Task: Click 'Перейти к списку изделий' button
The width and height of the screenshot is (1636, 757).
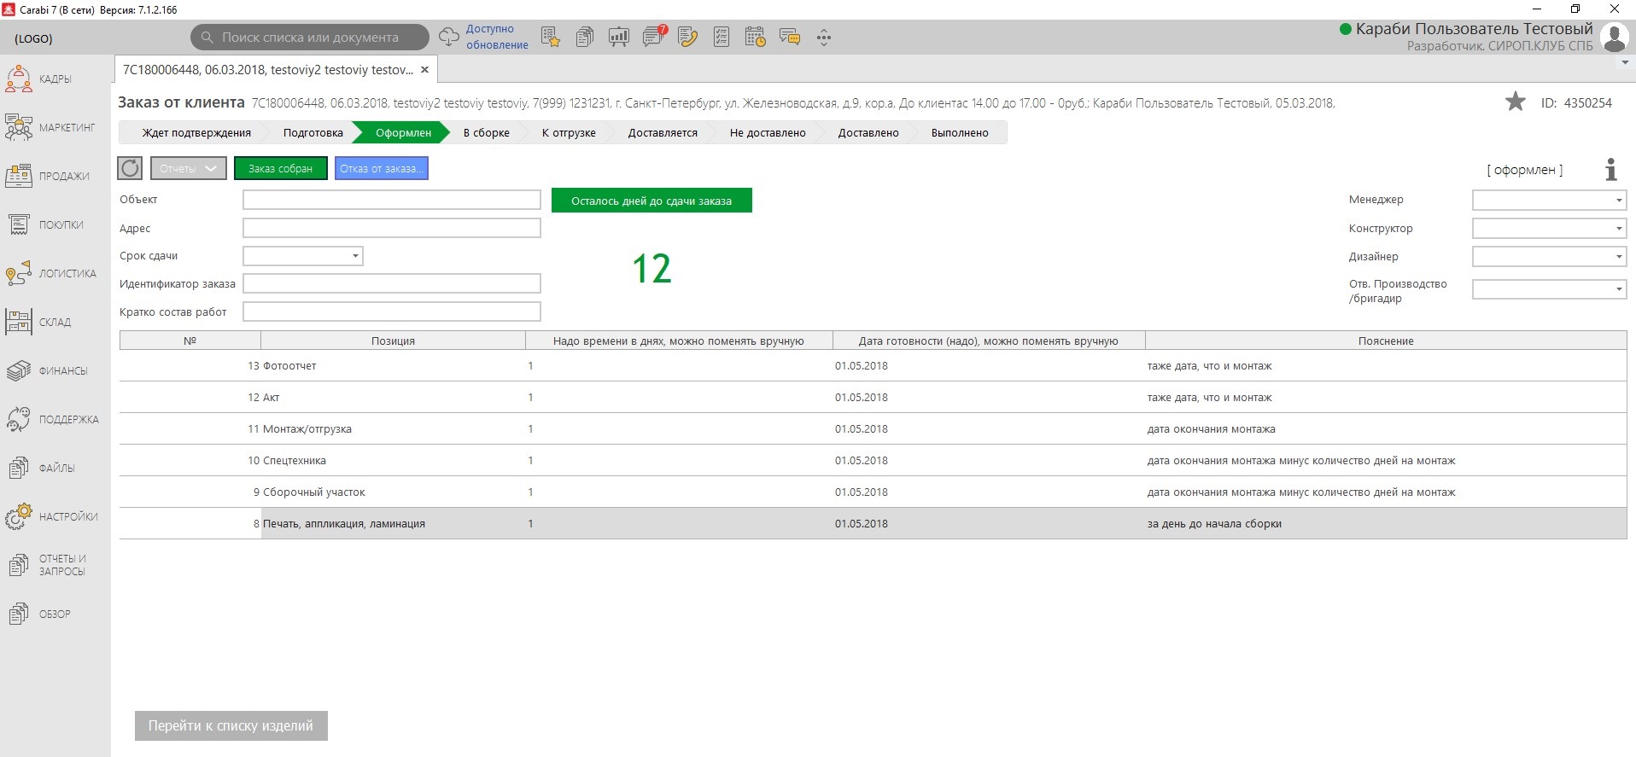Action: pyautogui.click(x=231, y=725)
